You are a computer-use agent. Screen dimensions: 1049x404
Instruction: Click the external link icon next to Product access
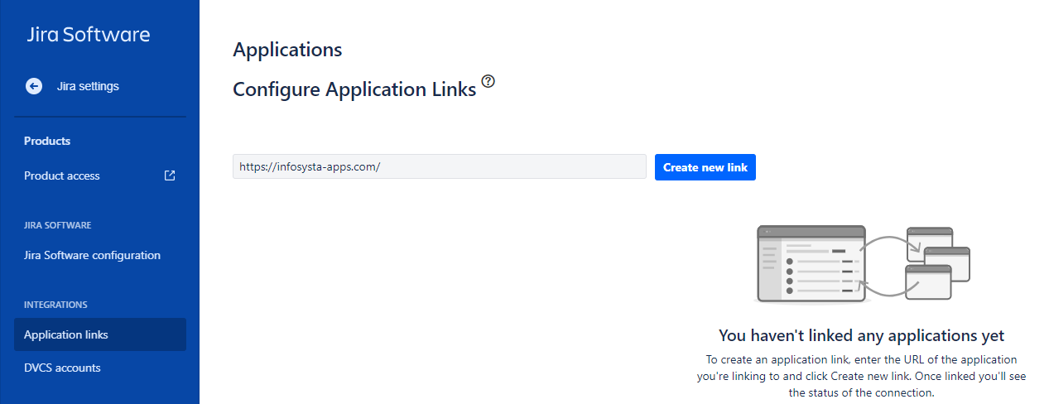170,176
